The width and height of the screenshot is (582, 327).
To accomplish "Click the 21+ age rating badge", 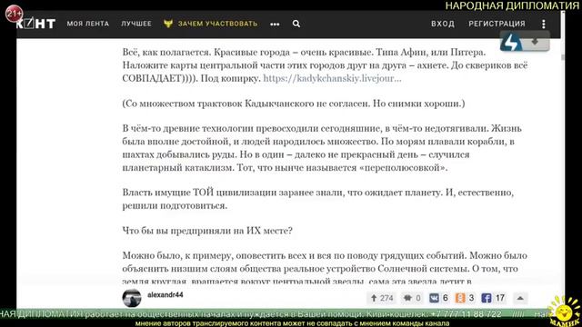I will 15,14.
